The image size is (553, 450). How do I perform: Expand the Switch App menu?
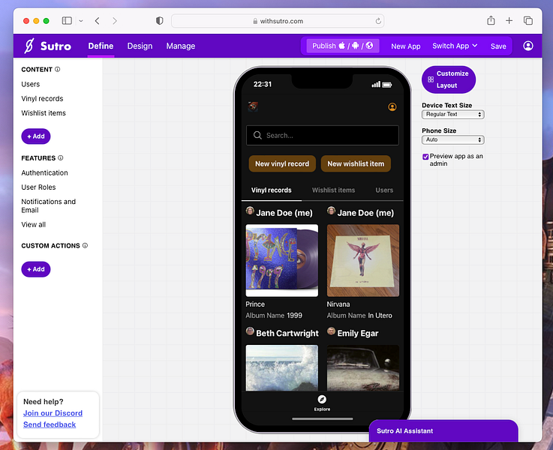click(455, 46)
